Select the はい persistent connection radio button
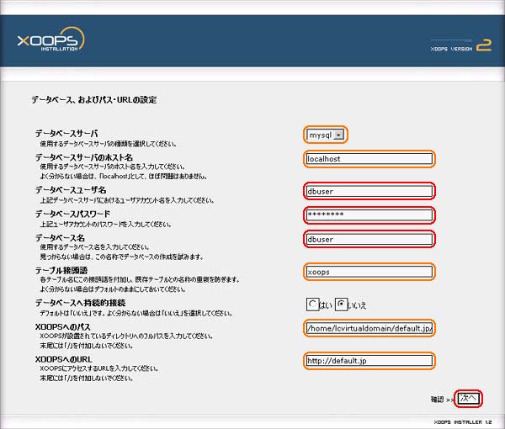The width and height of the screenshot is (505, 429). 312,304
